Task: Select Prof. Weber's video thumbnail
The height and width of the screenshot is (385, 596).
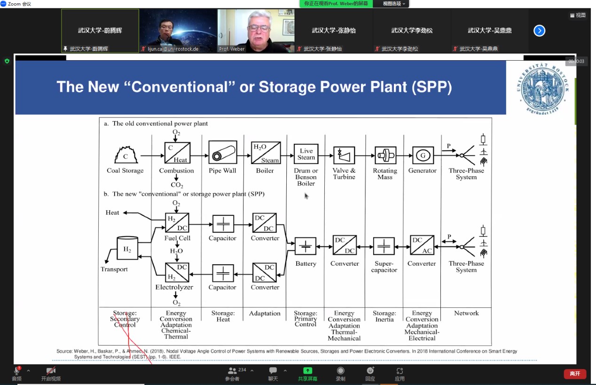Action: 256,31
